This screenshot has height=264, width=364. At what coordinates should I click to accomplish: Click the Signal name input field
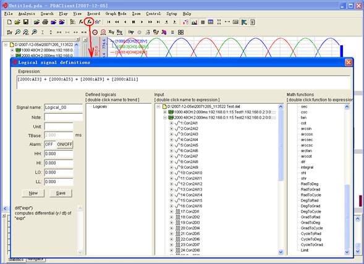coord(64,108)
